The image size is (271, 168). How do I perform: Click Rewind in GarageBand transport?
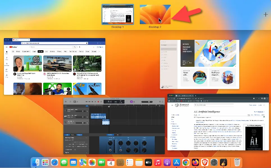pyautogui.click(x=86, y=102)
